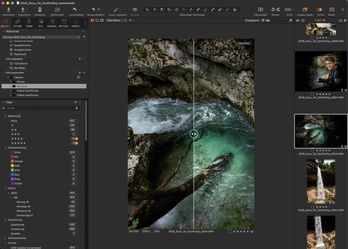Screen dimensions: 348x249
Task: Tick checkbox under 0661.ARW thumbnail
Action: tap(312, 94)
